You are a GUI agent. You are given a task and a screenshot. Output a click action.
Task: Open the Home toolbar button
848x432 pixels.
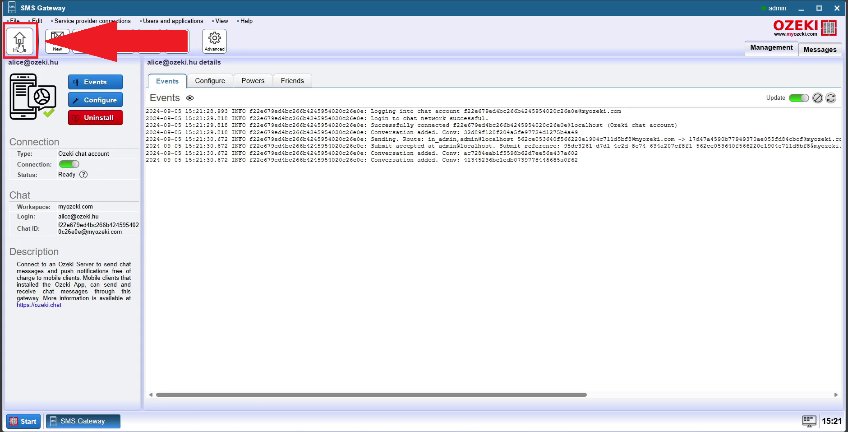(x=20, y=41)
